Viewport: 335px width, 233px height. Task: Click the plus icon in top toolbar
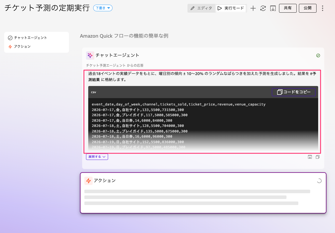(x=253, y=8)
